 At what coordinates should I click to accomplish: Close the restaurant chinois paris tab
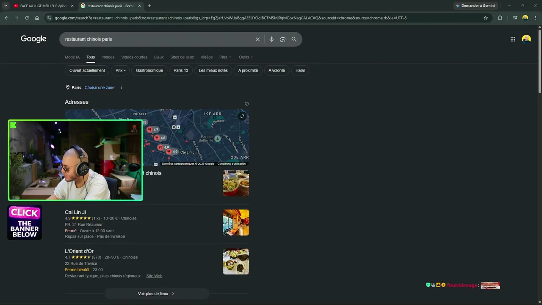pyautogui.click(x=139, y=6)
